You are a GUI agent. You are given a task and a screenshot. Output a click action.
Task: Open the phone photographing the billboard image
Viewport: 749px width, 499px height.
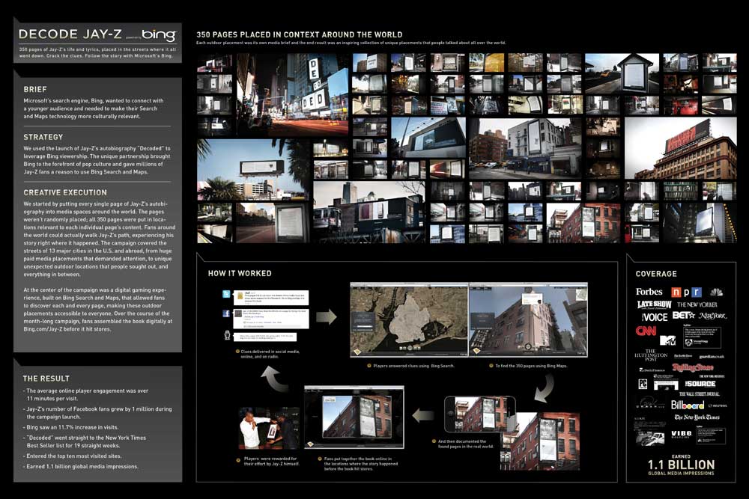[x=480, y=414]
